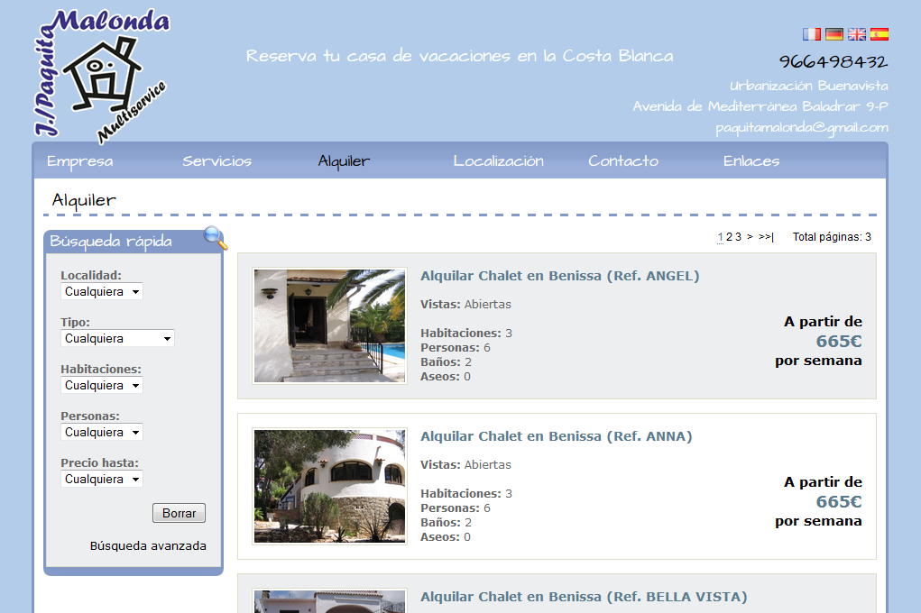Click the phone number 966498432
The image size is (921, 613).
click(834, 61)
